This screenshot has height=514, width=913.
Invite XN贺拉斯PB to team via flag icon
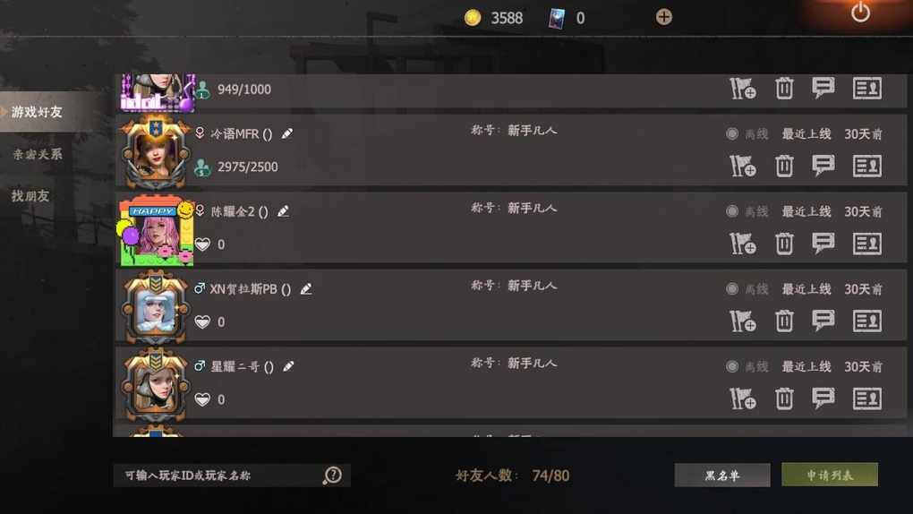point(742,321)
